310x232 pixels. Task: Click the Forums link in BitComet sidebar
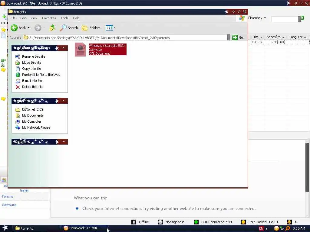click(x=8, y=196)
